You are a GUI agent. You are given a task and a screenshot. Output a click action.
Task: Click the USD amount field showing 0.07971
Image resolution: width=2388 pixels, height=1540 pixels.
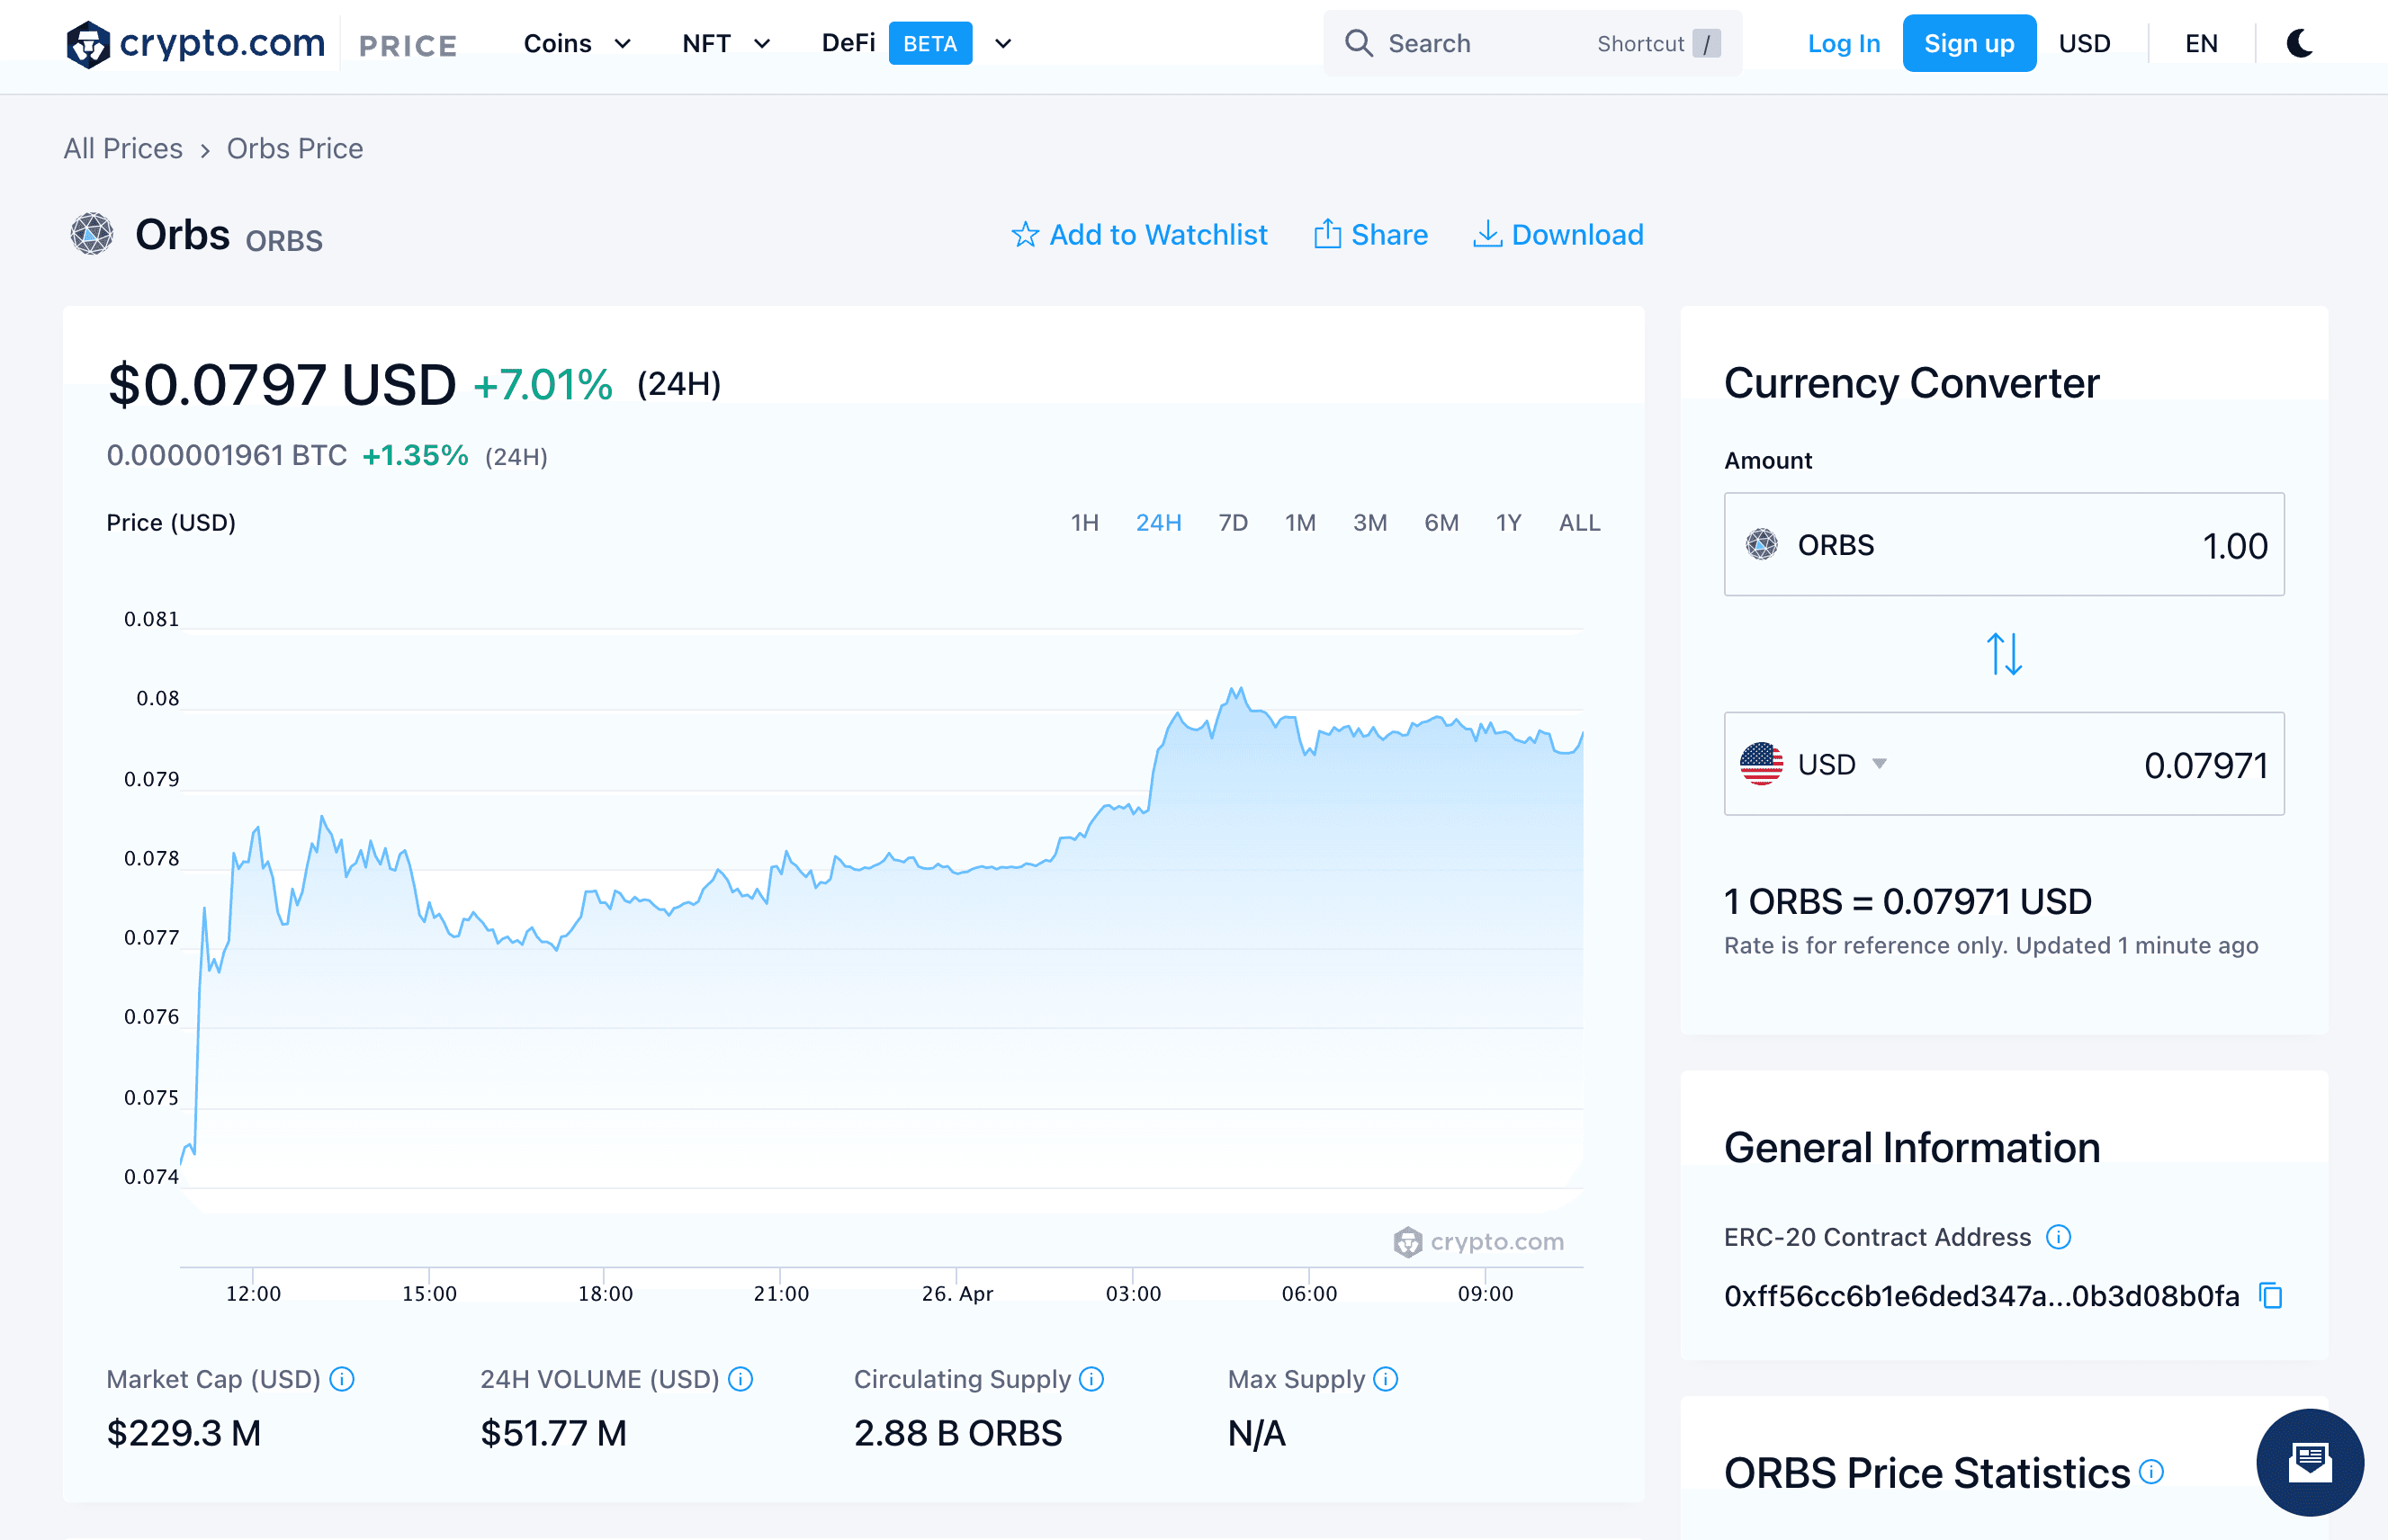tap(2003, 764)
